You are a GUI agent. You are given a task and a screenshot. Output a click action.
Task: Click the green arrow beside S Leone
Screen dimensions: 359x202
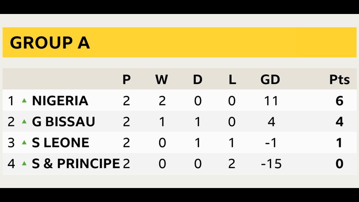24,142
